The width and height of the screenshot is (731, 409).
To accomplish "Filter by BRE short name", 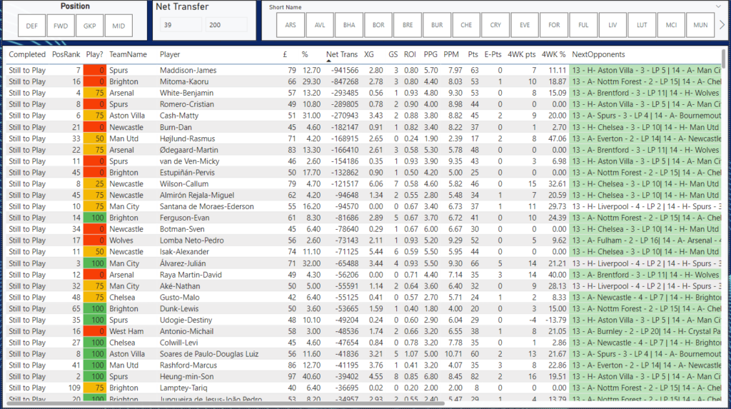I will click(x=408, y=25).
